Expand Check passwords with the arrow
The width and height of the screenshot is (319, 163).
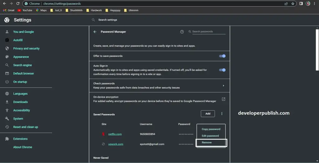pyautogui.click(x=223, y=86)
